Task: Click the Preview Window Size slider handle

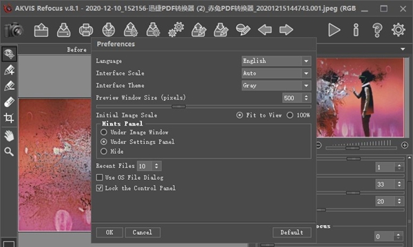Action: point(178,106)
